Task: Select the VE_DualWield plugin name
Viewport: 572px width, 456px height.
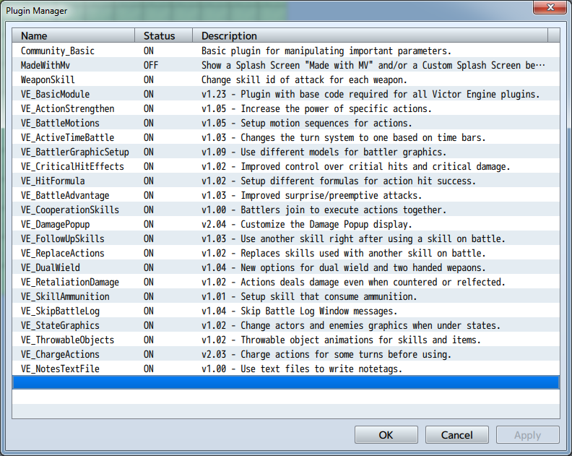Action: (51, 267)
